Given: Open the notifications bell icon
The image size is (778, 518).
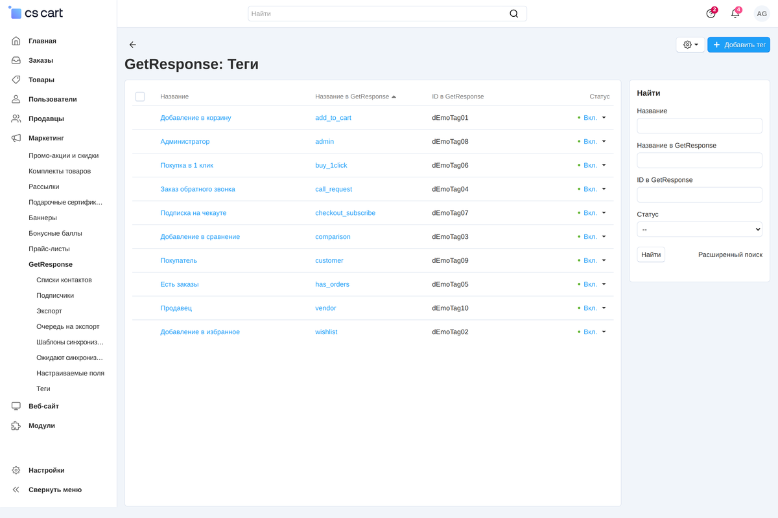Looking at the screenshot, I should [735, 14].
